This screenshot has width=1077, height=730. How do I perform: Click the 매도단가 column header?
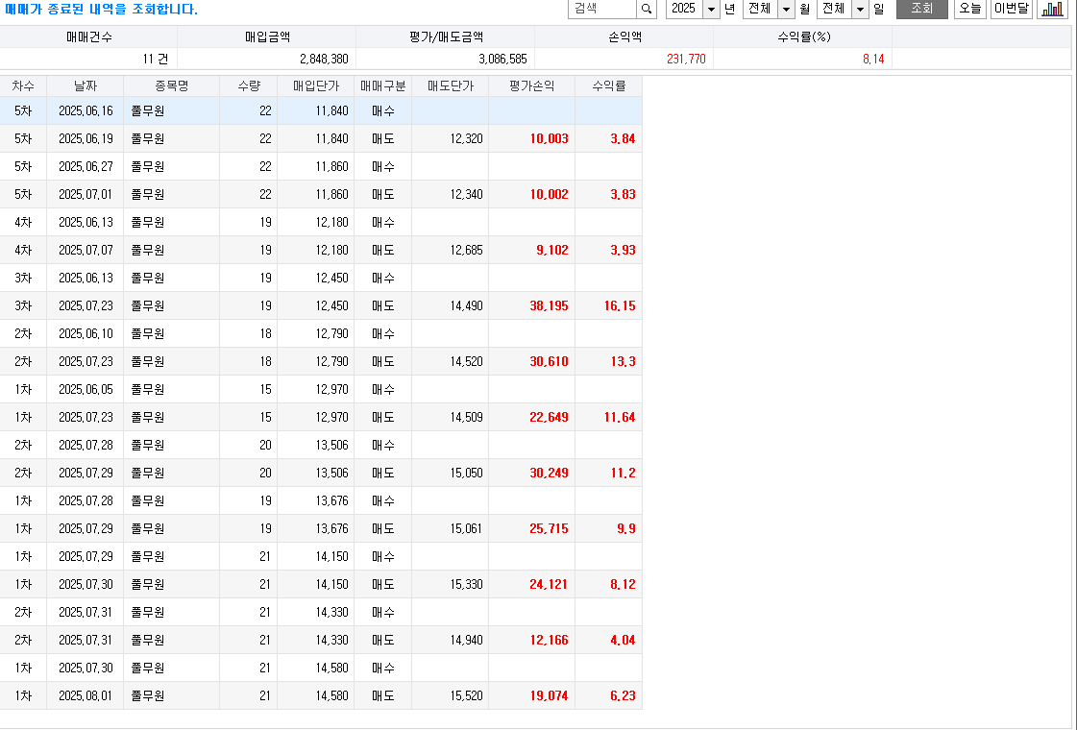pyautogui.click(x=451, y=85)
